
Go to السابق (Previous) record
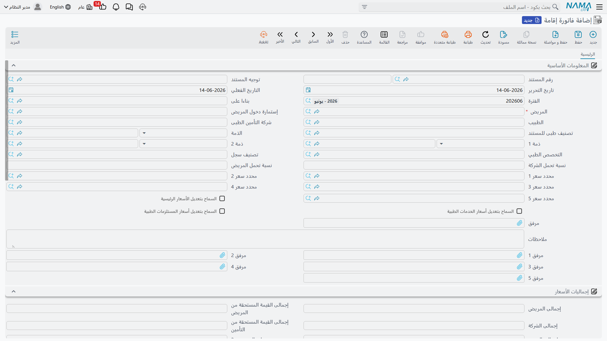coord(313,34)
